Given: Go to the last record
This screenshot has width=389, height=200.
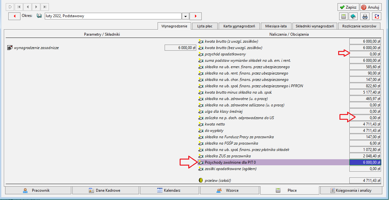Looking at the screenshot, I should click(45, 7).
